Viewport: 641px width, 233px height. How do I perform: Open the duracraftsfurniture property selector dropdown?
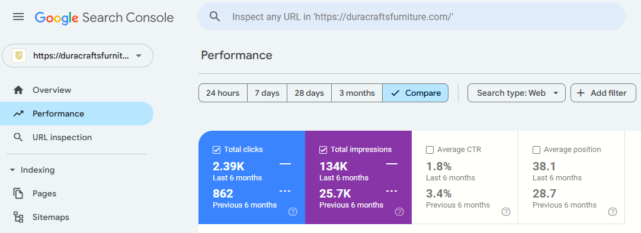pos(78,56)
